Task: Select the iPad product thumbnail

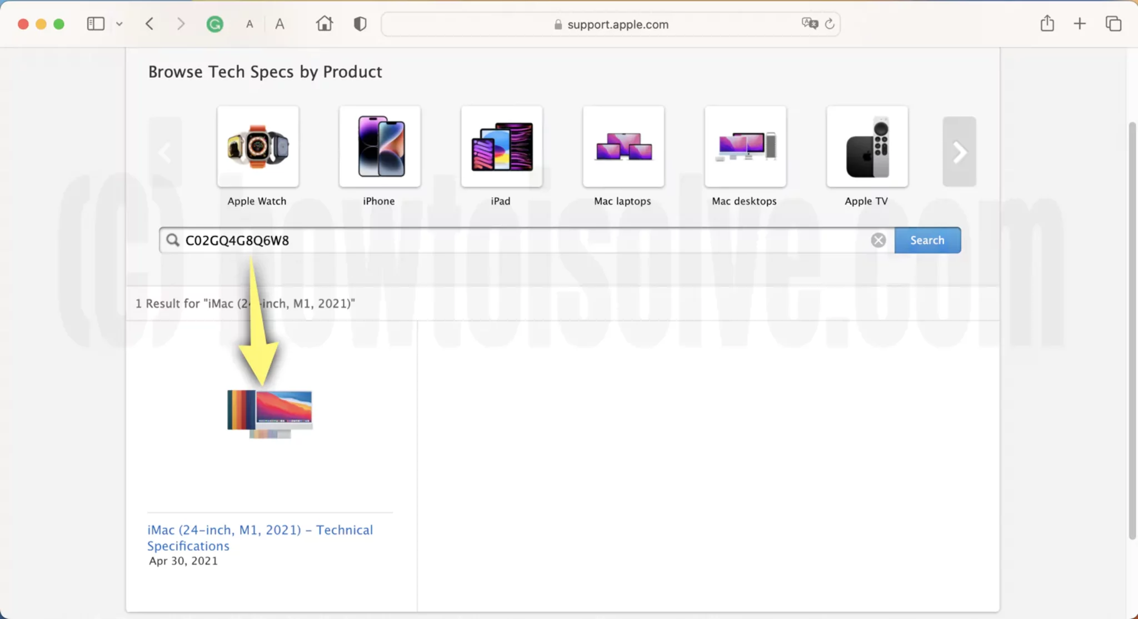Action: pyautogui.click(x=502, y=147)
